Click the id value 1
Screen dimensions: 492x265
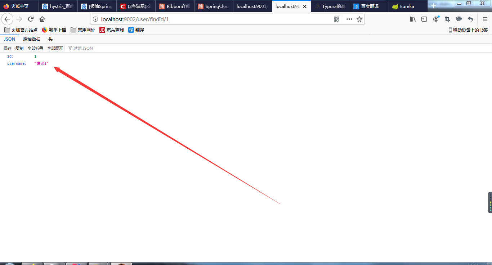coord(35,57)
